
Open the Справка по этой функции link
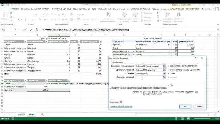(121, 107)
